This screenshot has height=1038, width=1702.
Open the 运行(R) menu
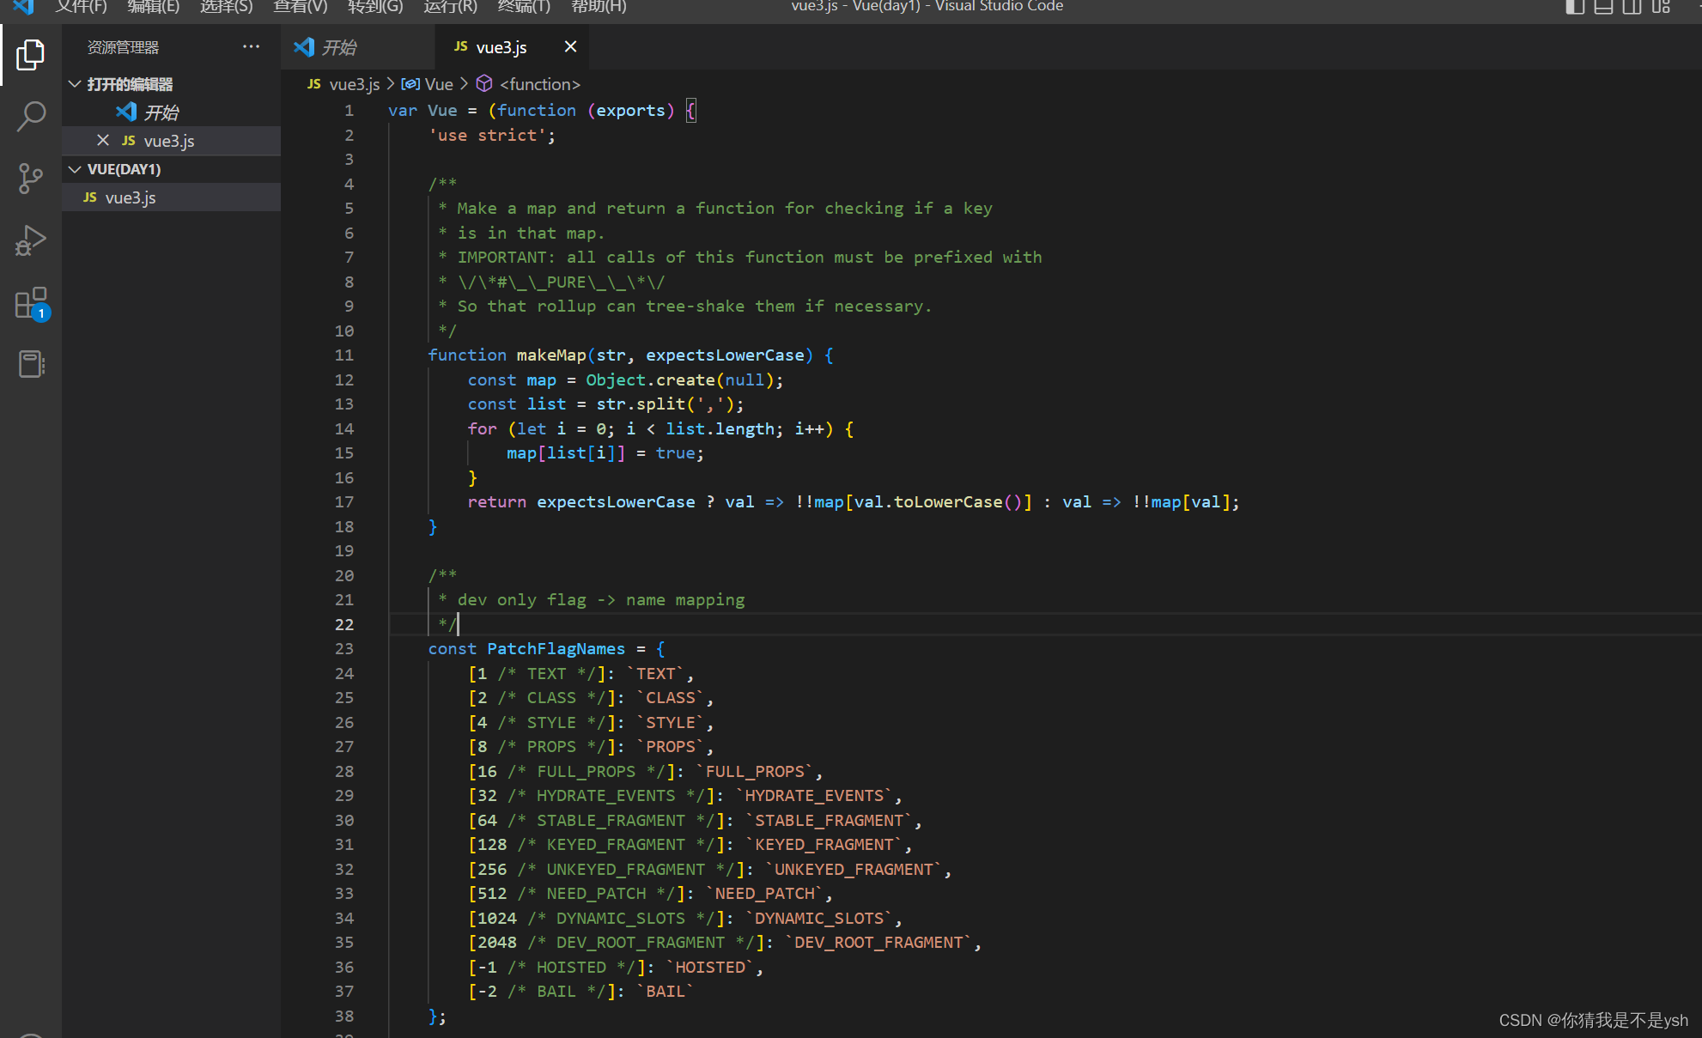tap(450, 7)
